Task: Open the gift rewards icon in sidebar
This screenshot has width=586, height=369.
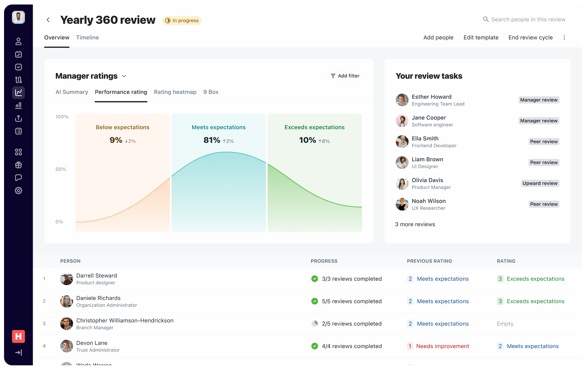Action: [18, 165]
